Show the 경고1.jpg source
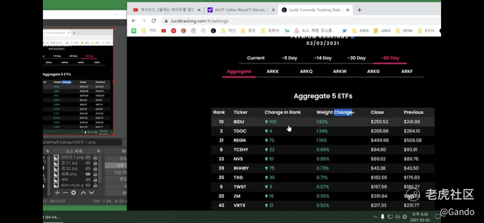This screenshot has width=484, height=223. [x=88, y=163]
